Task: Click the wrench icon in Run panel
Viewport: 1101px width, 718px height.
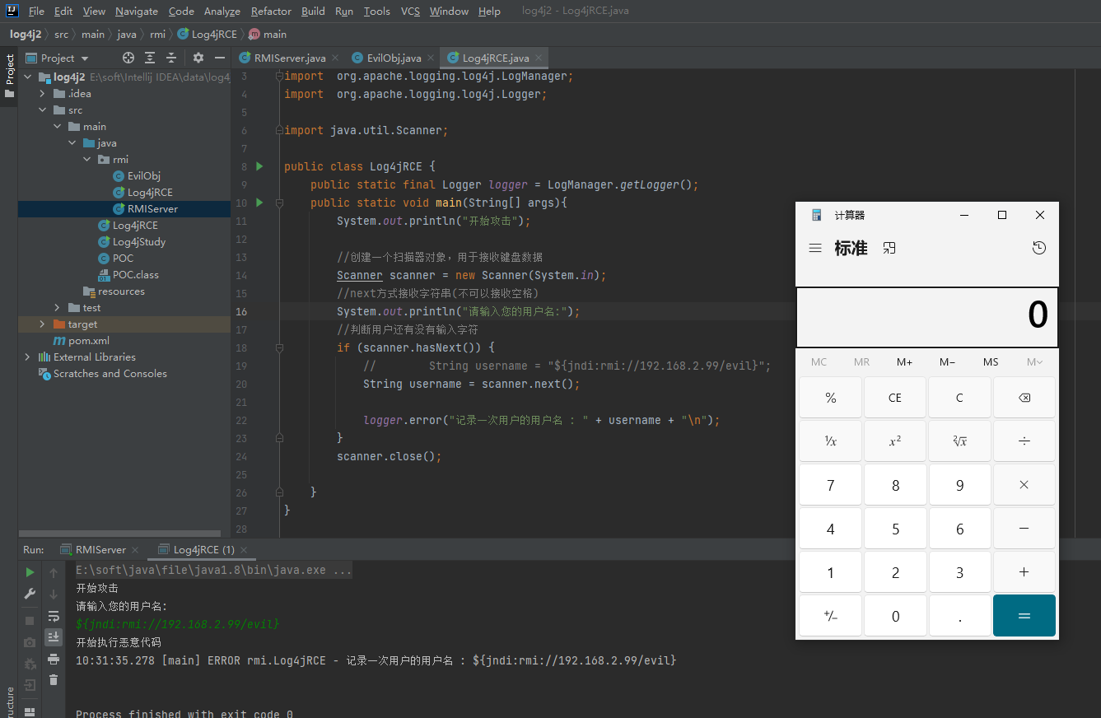Action: tap(30, 594)
